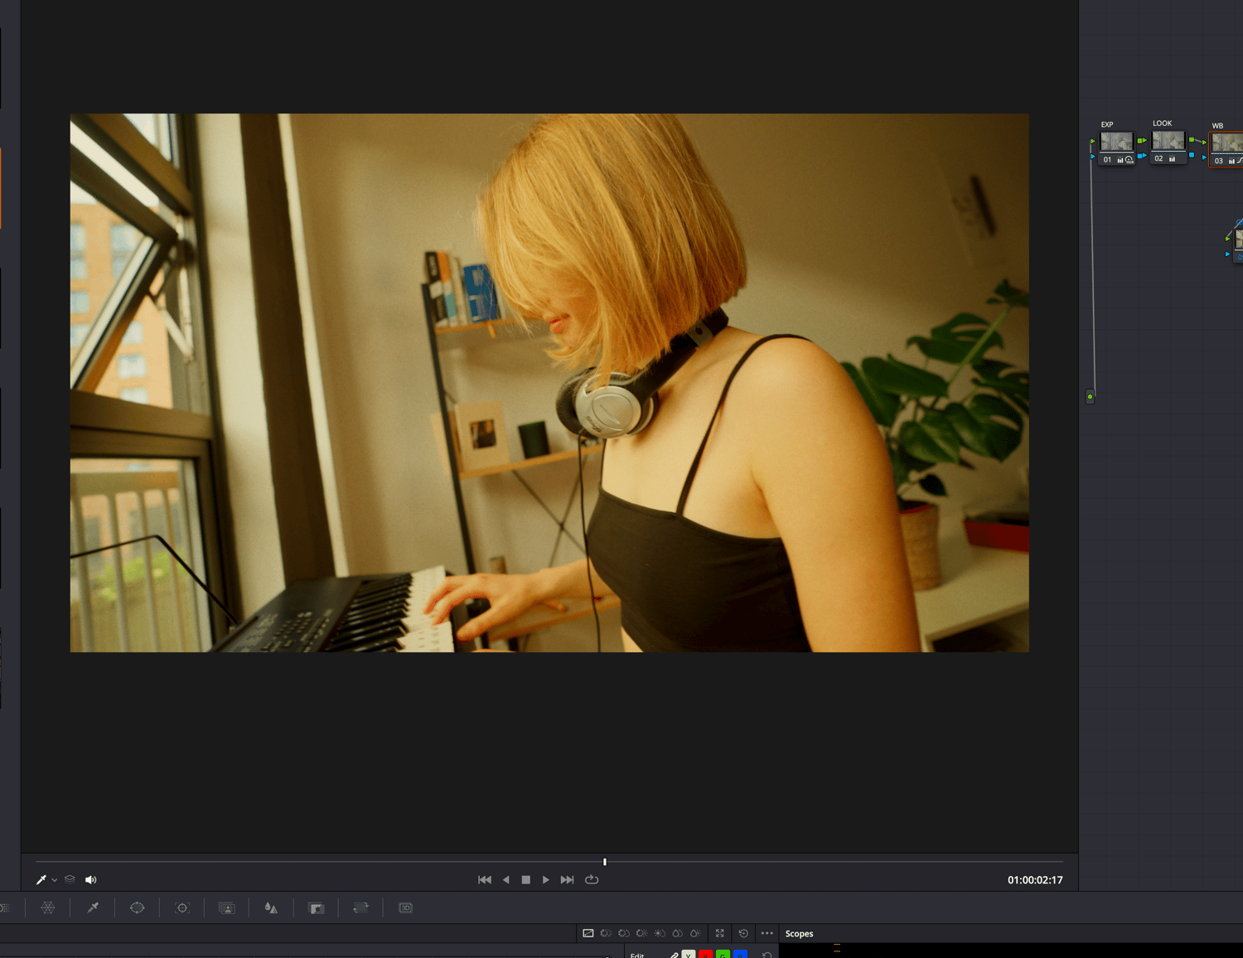Select the third curves mode icon

pos(624,933)
